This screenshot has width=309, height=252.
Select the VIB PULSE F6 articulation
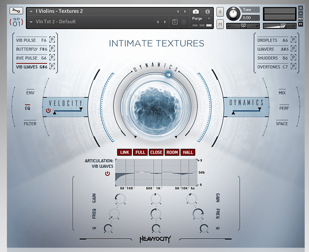(x=31, y=40)
